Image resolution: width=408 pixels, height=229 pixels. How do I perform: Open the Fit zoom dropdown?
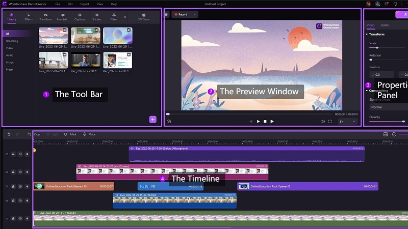(x=348, y=122)
